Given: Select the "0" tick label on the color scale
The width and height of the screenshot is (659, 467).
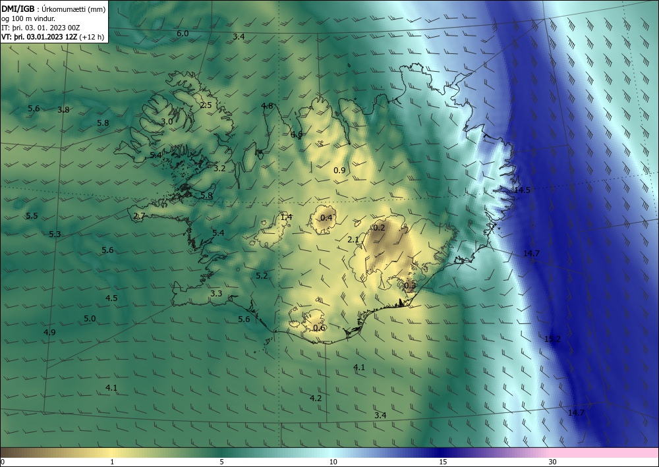Looking at the screenshot, I should pyautogui.click(x=3, y=462).
